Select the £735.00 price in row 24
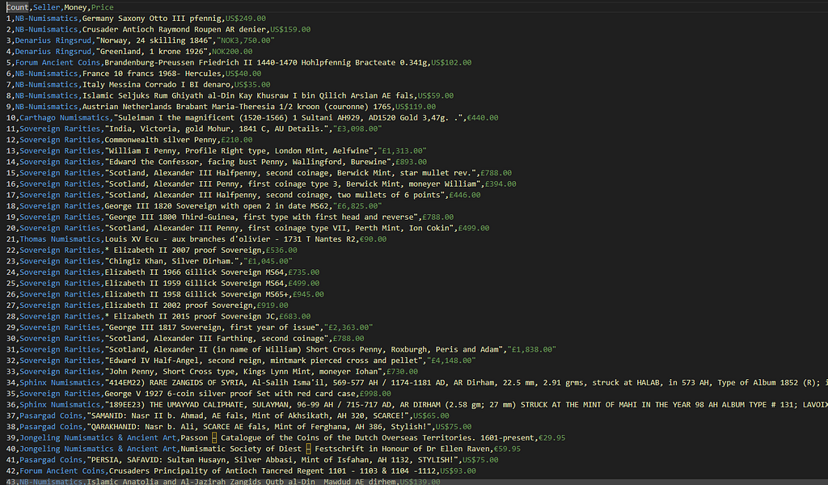 click(x=304, y=273)
